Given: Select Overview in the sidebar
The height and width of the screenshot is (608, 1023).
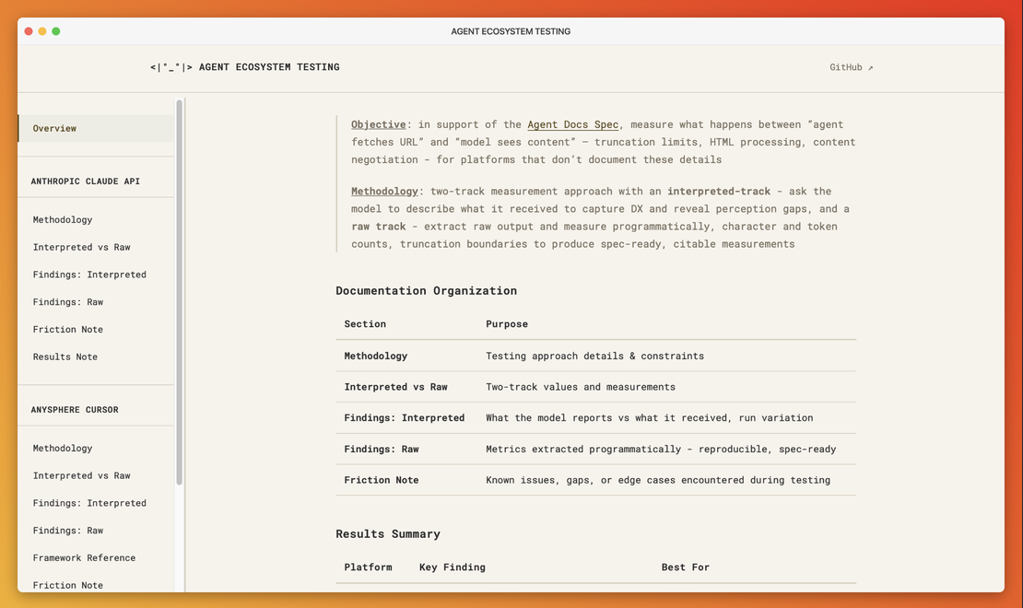Looking at the screenshot, I should coord(54,128).
